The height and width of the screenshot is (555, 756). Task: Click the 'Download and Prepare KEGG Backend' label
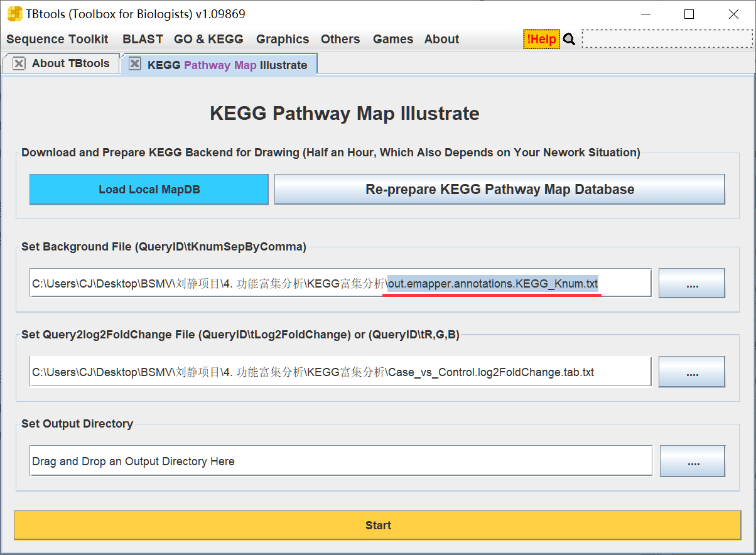331,153
